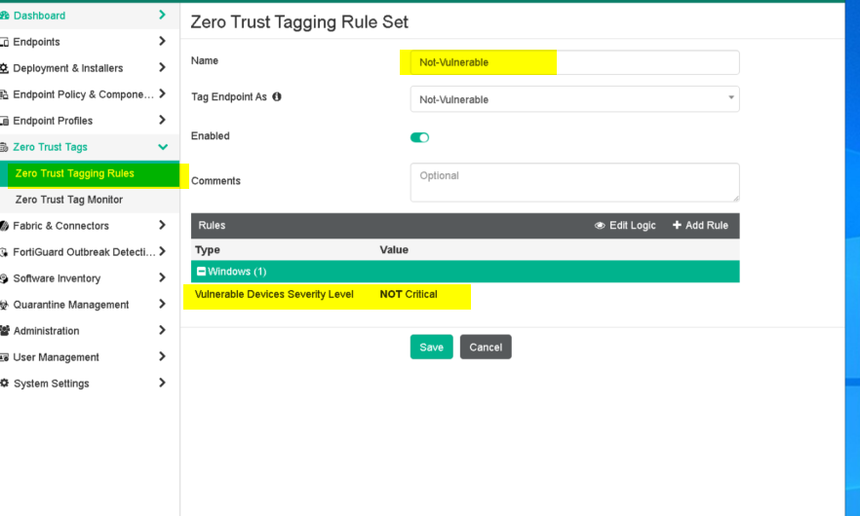Click the Dashboard icon in sidebar
The height and width of the screenshot is (516, 860).
click(5, 16)
